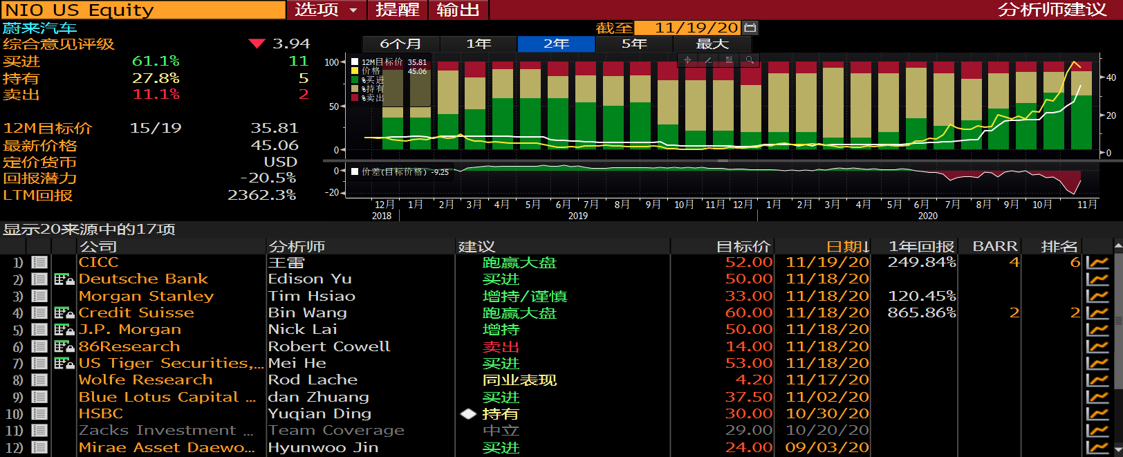
Task: Click the yellow 价格 legend swatch
Action: [x=355, y=71]
